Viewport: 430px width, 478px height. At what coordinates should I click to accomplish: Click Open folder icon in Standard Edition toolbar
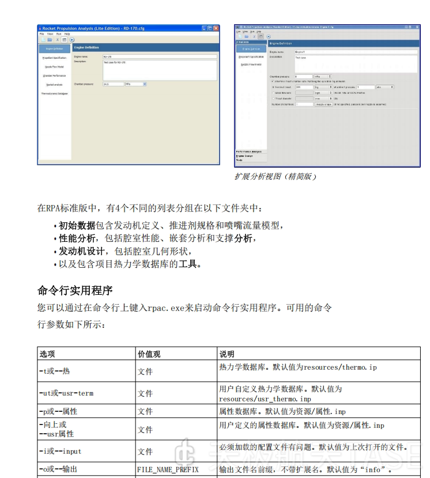(x=247, y=37)
